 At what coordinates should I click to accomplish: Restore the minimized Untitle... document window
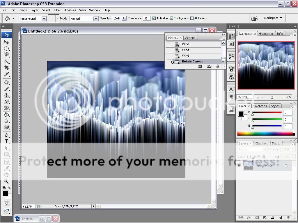pyautogui.click(x=42, y=219)
